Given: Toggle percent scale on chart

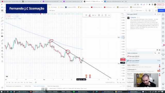Looking at the screenshot, I should 118,83.
